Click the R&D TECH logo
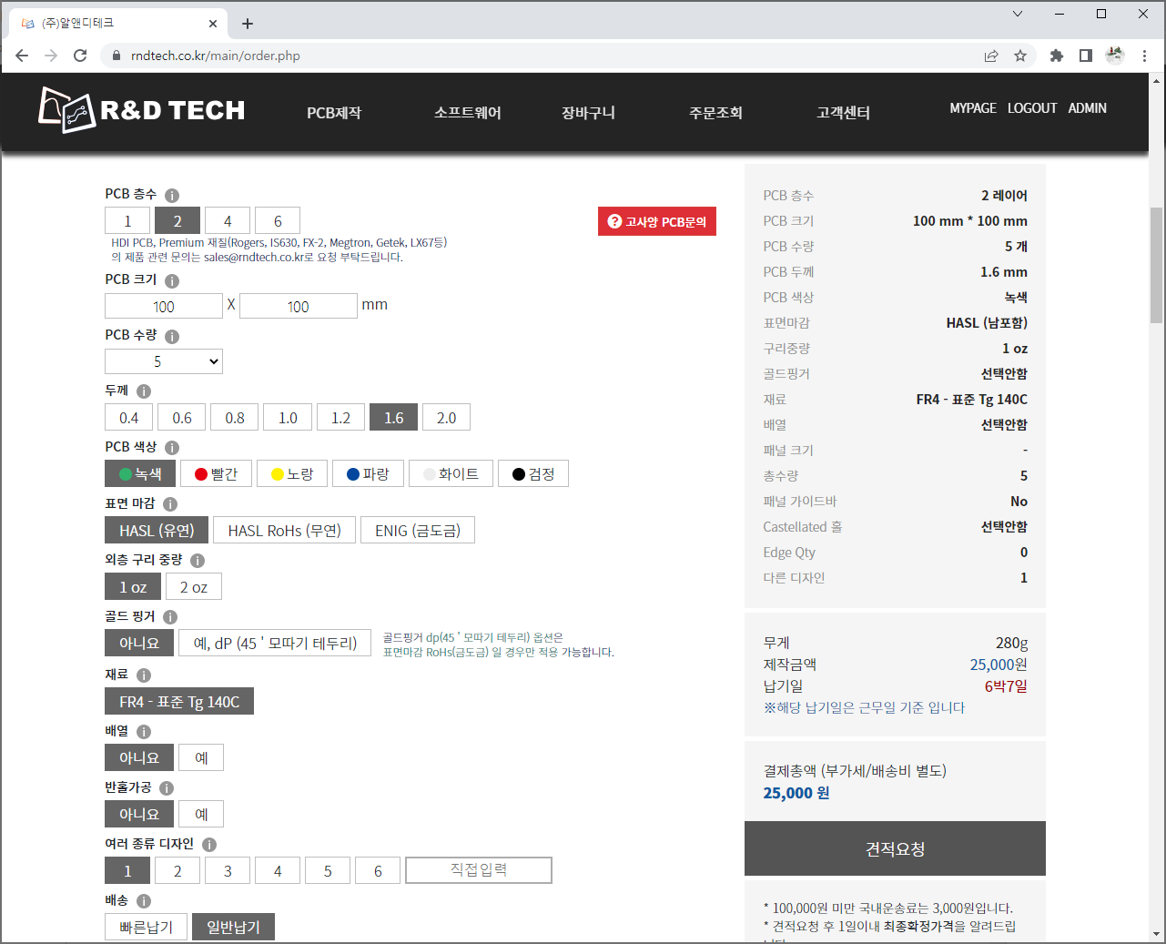Image resolution: width=1166 pixels, height=944 pixels. click(142, 110)
